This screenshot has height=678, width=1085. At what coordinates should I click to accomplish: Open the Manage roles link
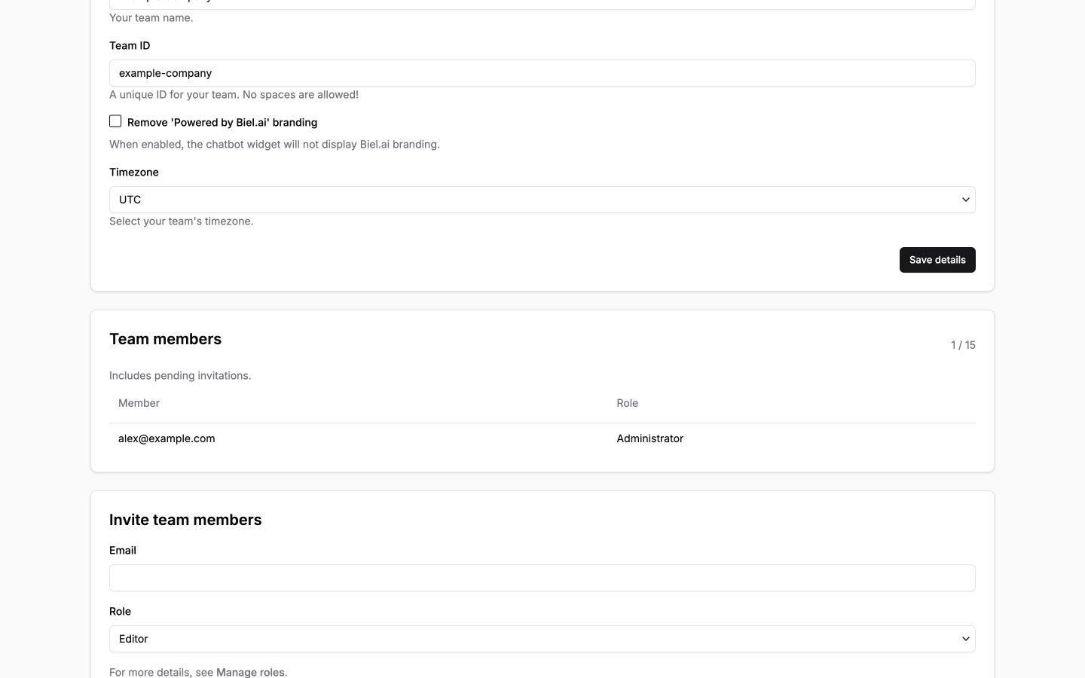pyautogui.click(x=250, y=672)
